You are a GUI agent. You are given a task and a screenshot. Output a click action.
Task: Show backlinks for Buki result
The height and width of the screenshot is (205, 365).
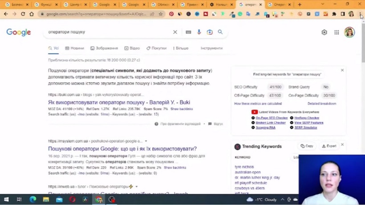(x=182, y=109)
